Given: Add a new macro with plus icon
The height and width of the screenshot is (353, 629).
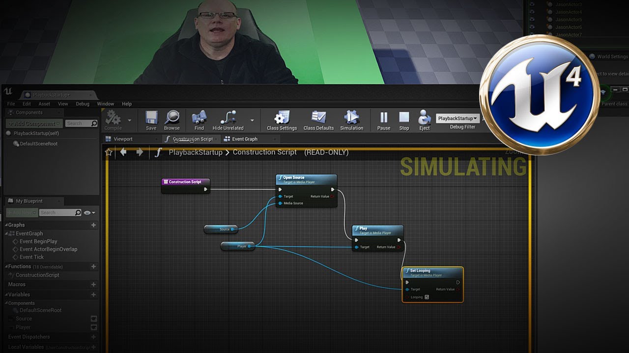Looking at the screenshot, I should [x=93, y=284].
